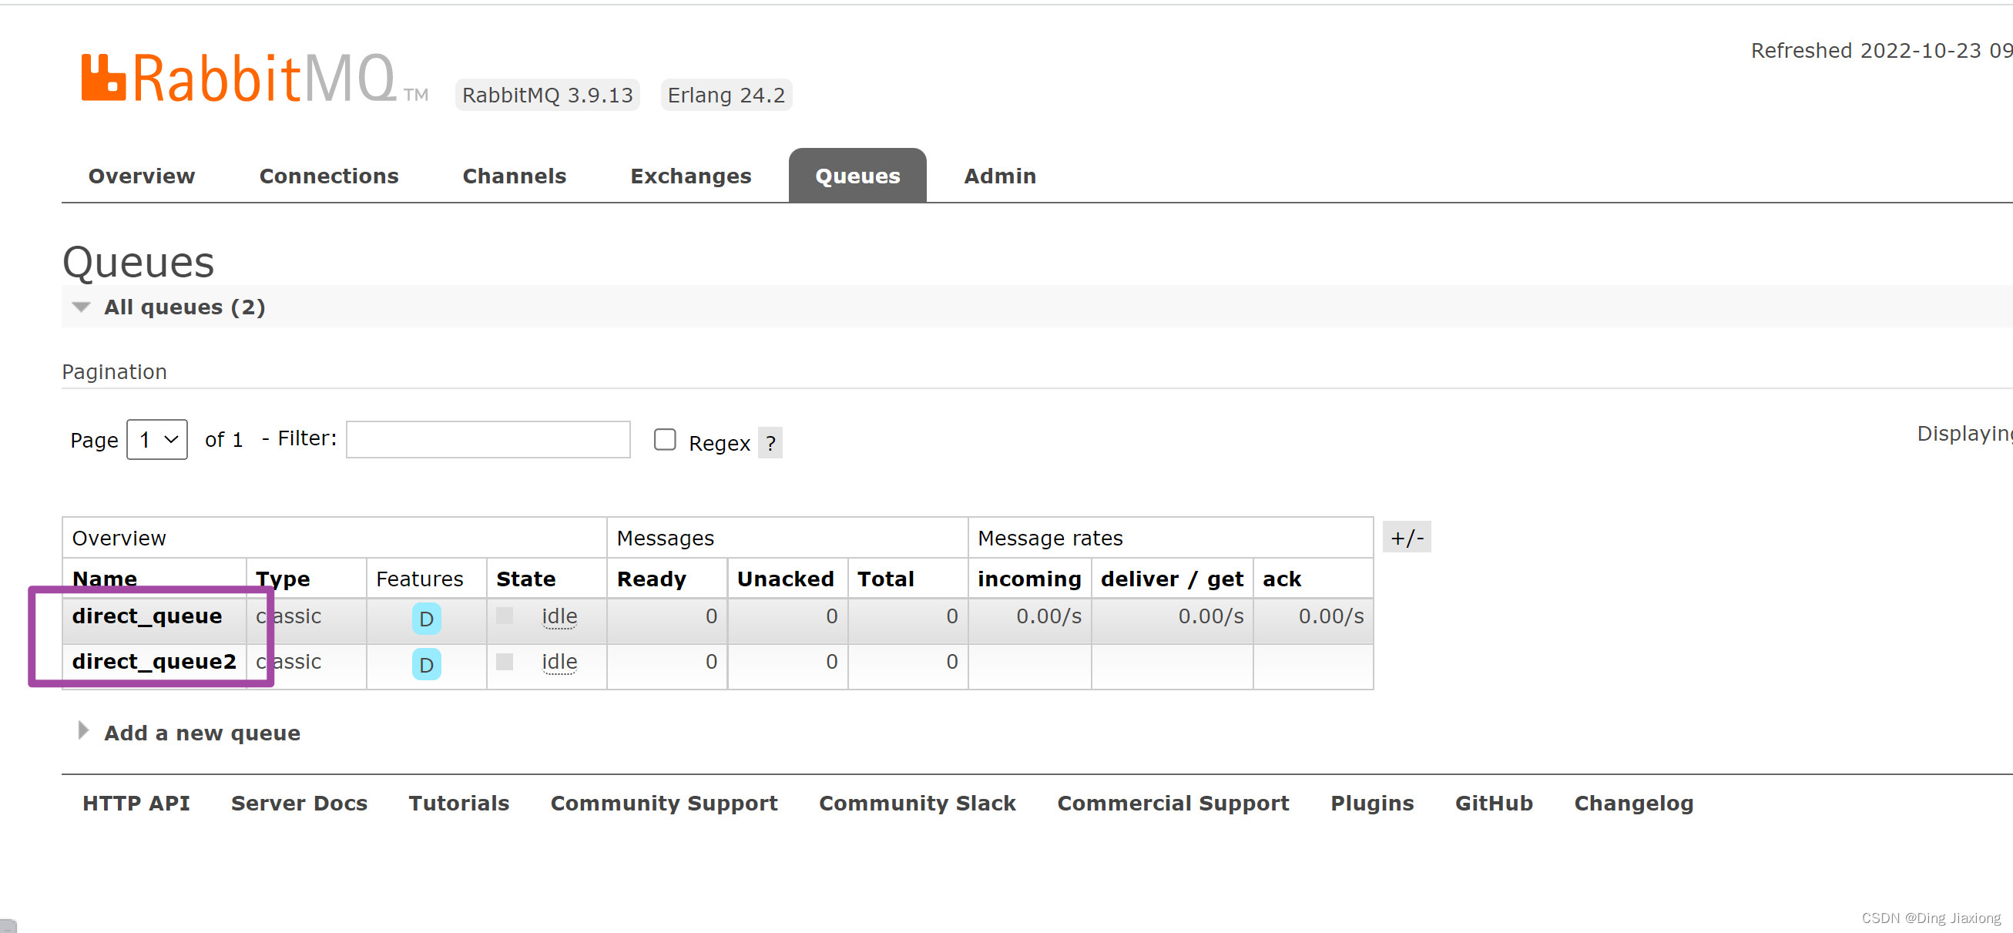This screenshot has height=933, width=2013.
Task: Switch to the Exchanges tab
Action: pos(690,176)
